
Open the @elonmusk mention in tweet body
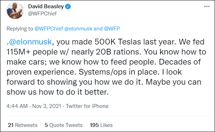tap(30, 42)
